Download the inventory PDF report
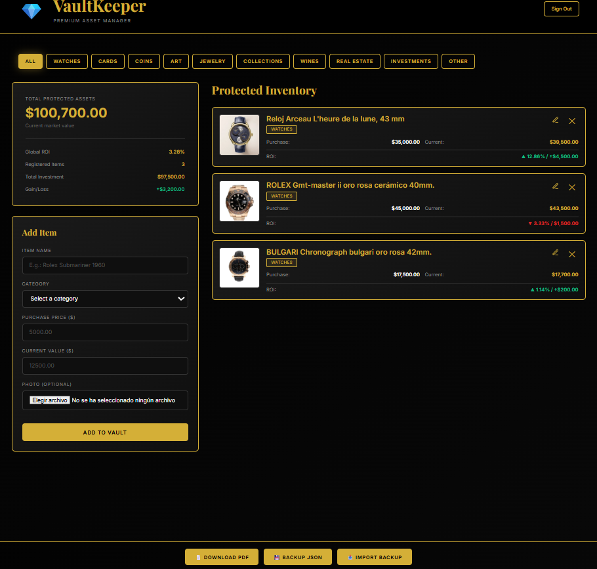 coord(222,557)
